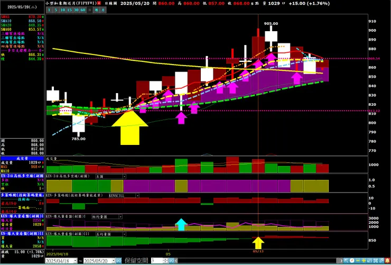Click the SMA60 legend row
Image resolution: width=391 pixels, height=265 pixels.
tap(22, 30)
